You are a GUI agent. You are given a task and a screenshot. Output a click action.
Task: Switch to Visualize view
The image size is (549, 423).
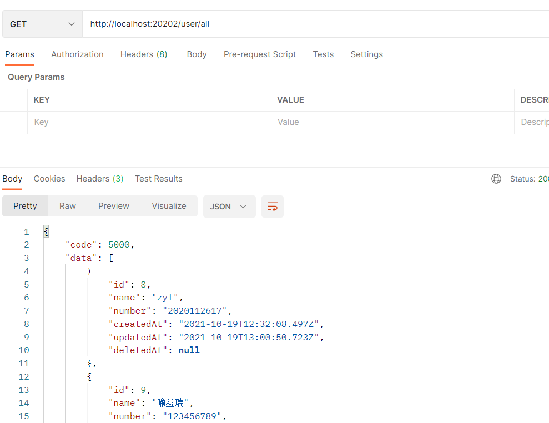(169, 206)
